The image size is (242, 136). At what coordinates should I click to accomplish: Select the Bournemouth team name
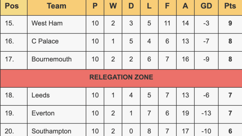(51, 59)
